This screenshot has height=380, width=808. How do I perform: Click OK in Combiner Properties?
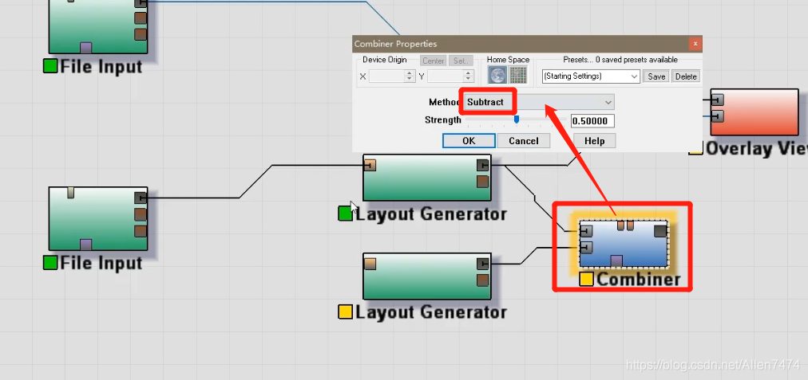point(468,141)
